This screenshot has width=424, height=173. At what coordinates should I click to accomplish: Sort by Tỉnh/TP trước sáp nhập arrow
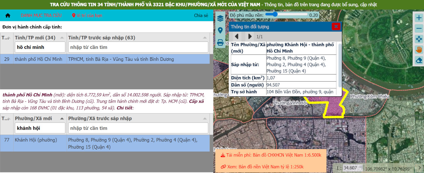[x=205, y=38]
